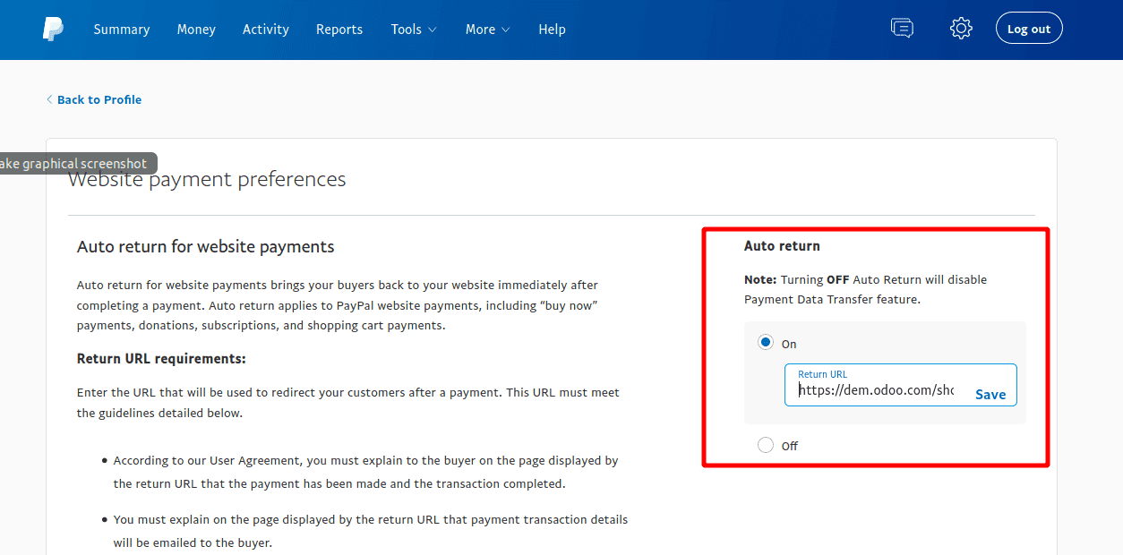
Task: Select the Auto return Off radio button
Action: [766, 445]
